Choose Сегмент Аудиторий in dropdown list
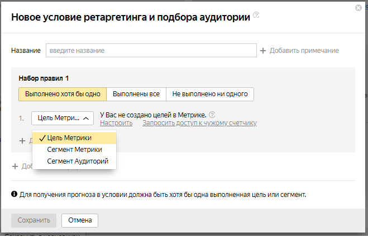 click(74, 161)
